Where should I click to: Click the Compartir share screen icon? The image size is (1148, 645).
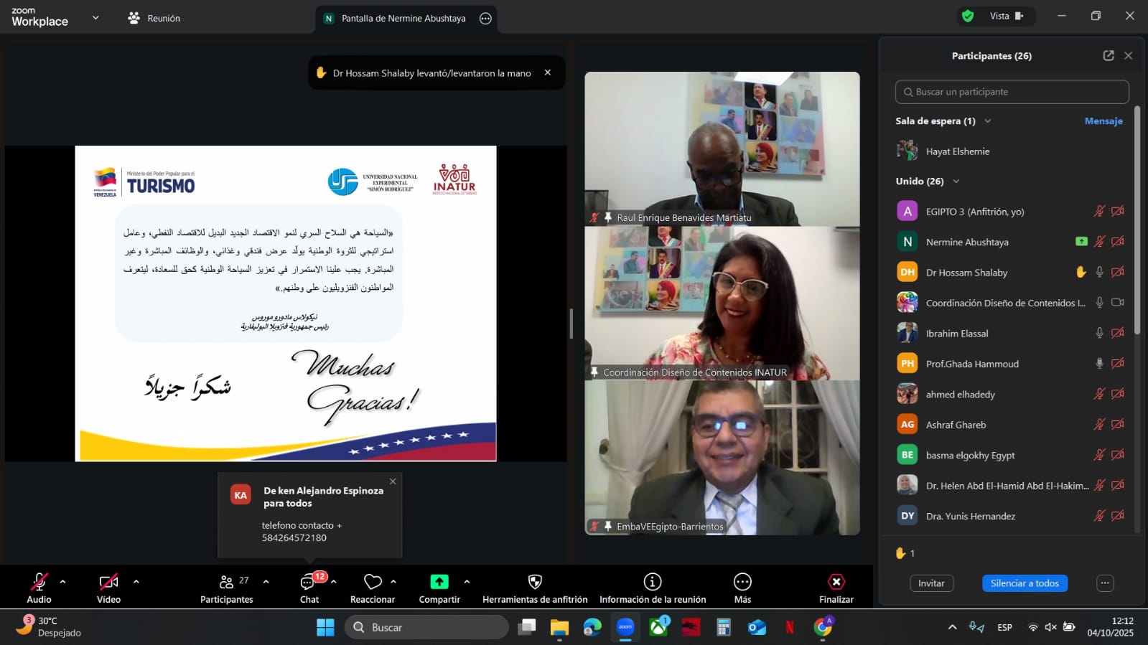pyautogui.click(x=439, y=582)
